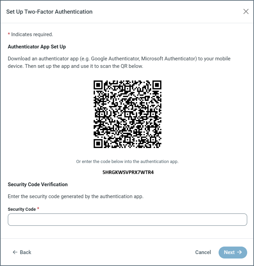Click the QR code image
Viewport: 254px width, 266px height.
[x=127, y=114]
